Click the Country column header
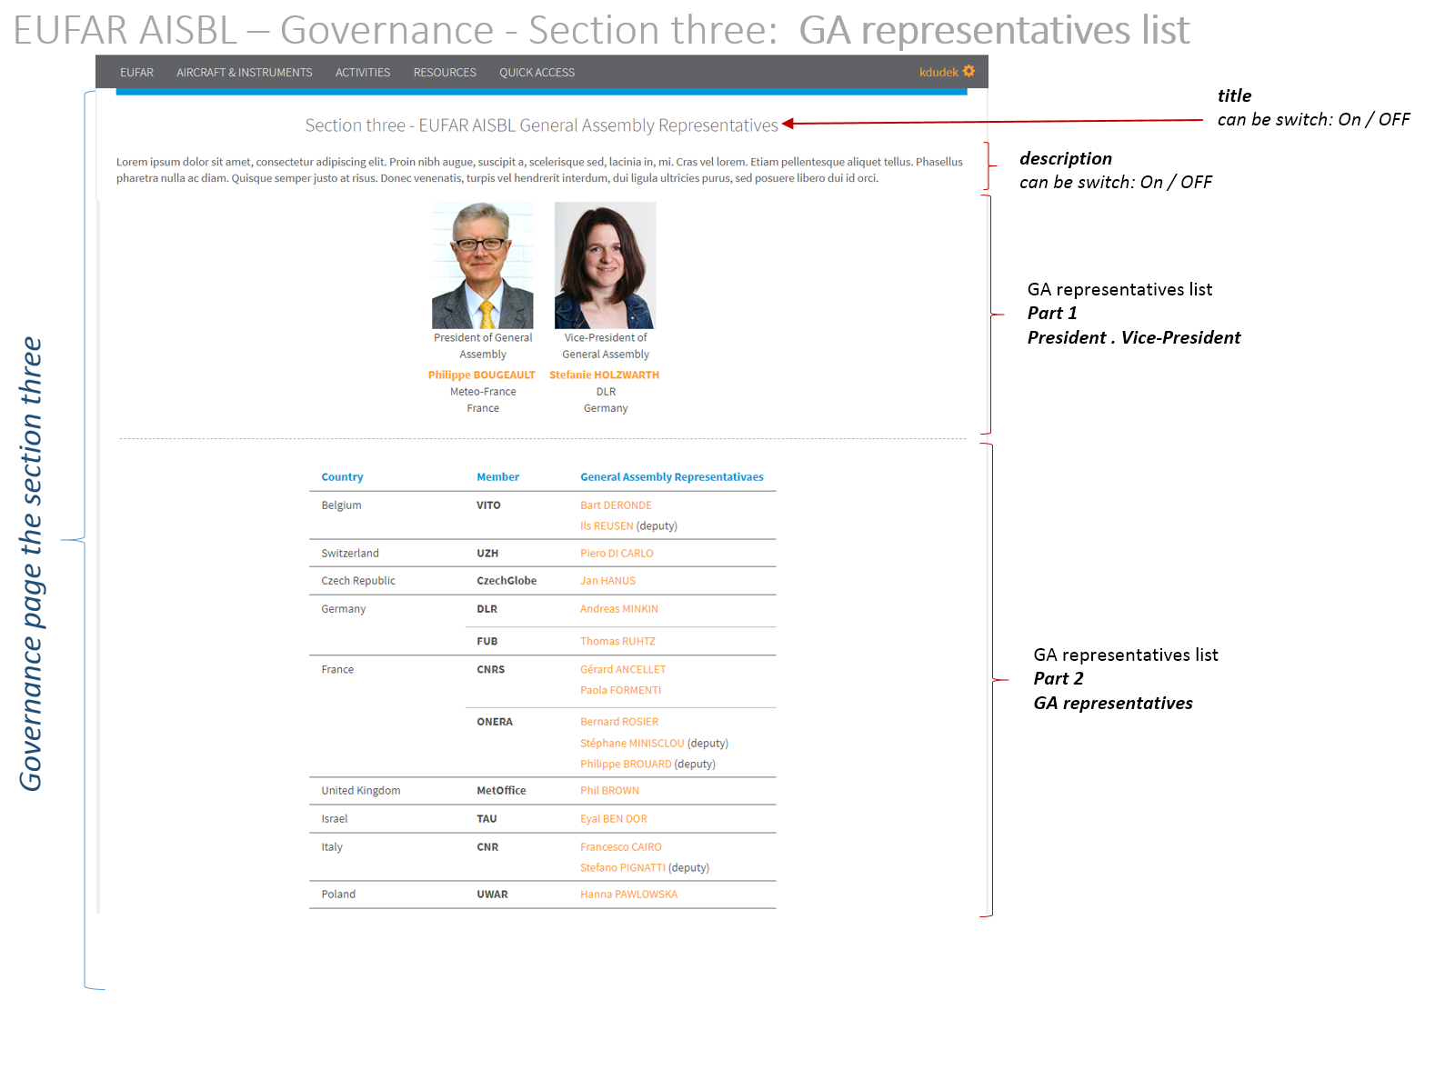Image resolution: width=1445 pixels, height=1090 pixels. point(342,477)
